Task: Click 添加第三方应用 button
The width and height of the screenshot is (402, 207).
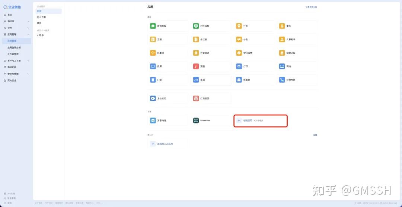Action: click(x=167, y=144)
